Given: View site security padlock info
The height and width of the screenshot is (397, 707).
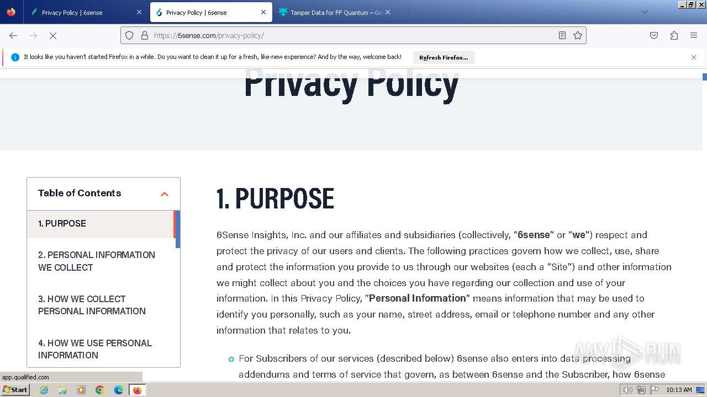Looking at the screenshot, I should click(145, 35).
